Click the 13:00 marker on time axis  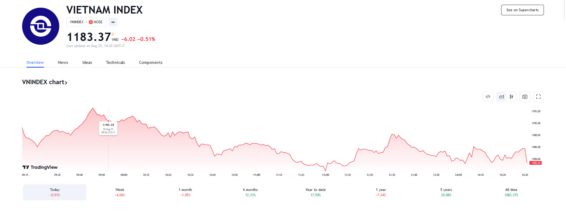(325, 175)
